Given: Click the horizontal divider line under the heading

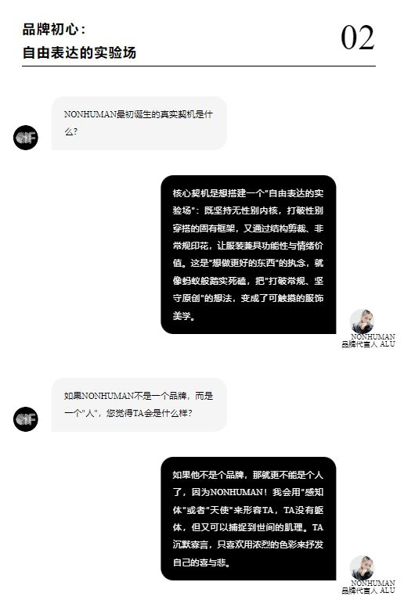Looking at the screenshot, I should point(199,66).
